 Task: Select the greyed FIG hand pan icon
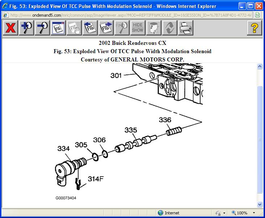click(74, 28)
